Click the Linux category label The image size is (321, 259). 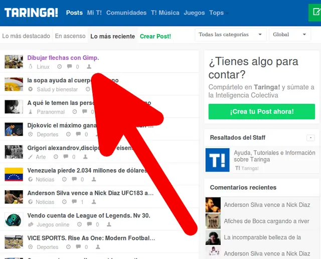pyautogui.click(x=43, y=67)
